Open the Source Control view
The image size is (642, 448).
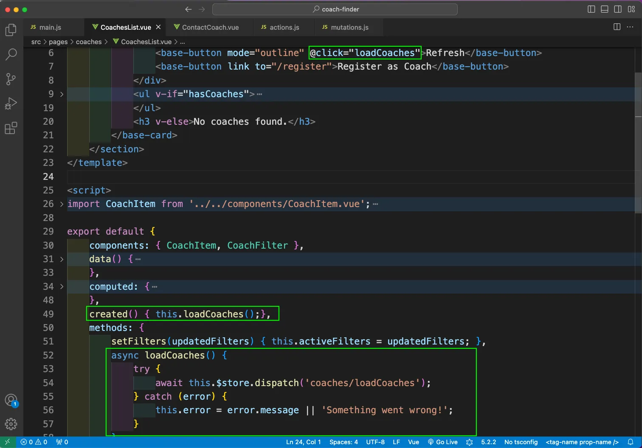[11, 79]
